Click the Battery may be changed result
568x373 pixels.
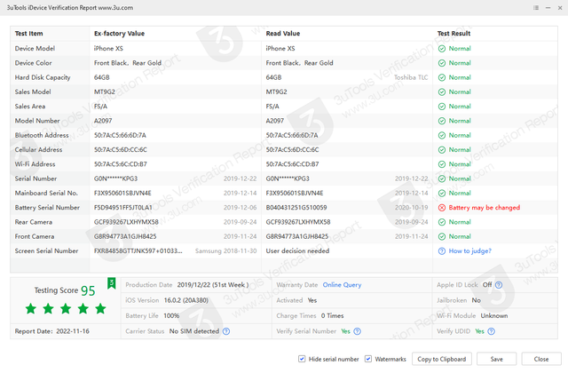pos(485,208)
